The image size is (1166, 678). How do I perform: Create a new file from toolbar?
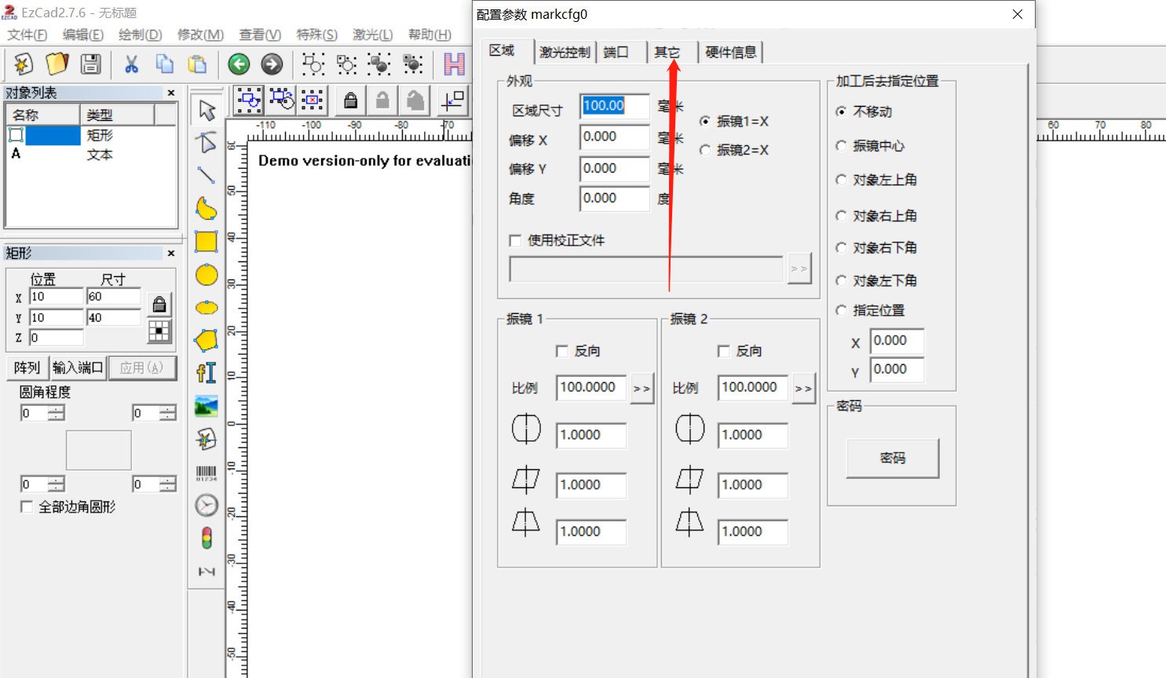tap(24, 64)
